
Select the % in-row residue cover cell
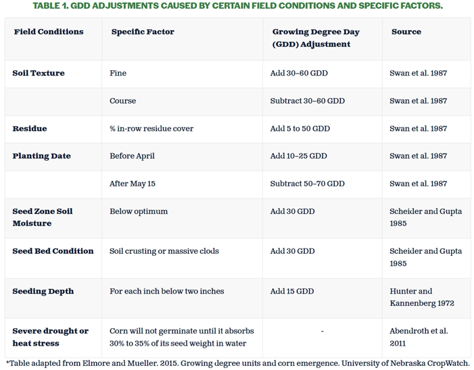click(x=151, y=128)
